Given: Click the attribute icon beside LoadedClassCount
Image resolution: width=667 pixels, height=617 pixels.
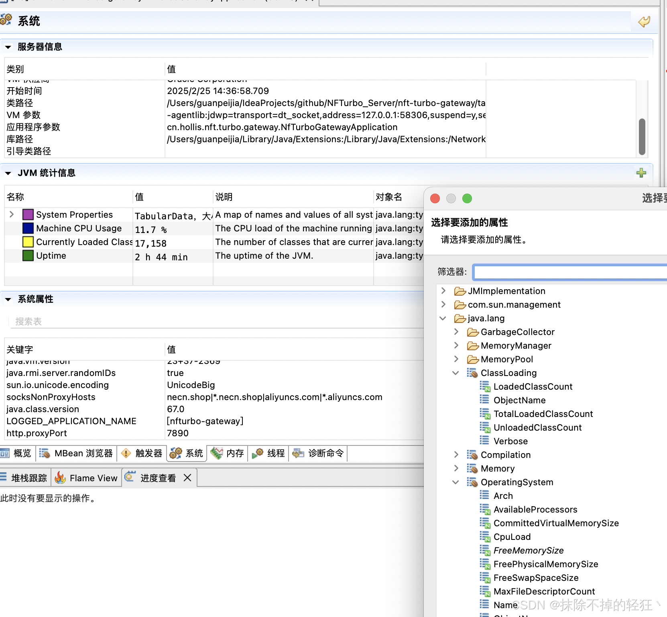Looking at the screenshot, I should 485,386.
